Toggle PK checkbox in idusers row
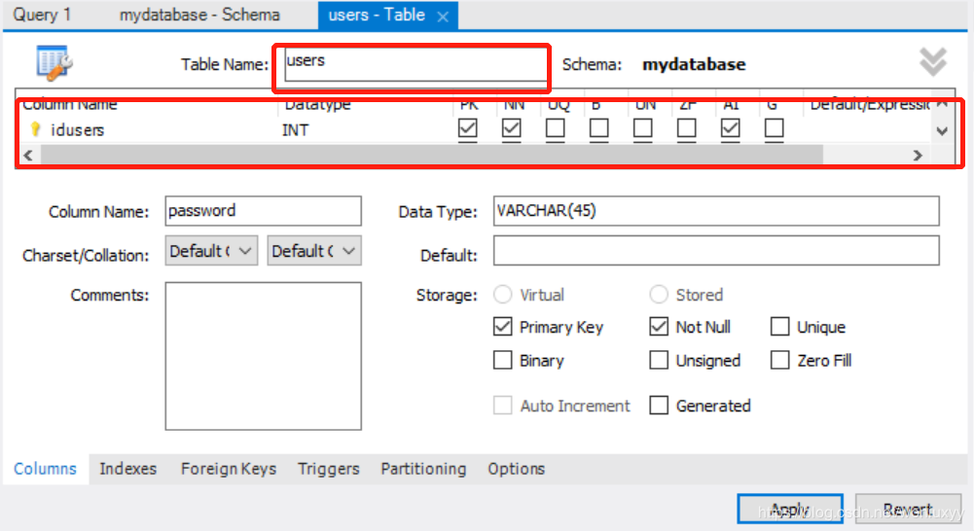Screen dimensions: 974x531 click(x=468, y=128)
